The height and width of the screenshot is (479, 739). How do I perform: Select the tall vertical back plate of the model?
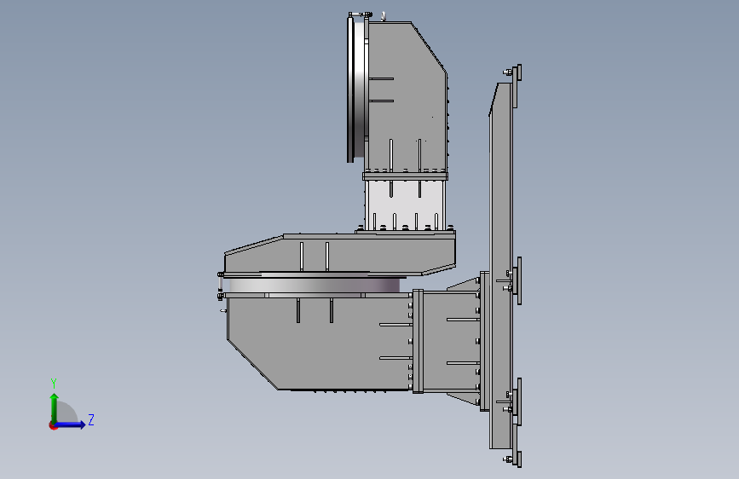click(500, 267)
